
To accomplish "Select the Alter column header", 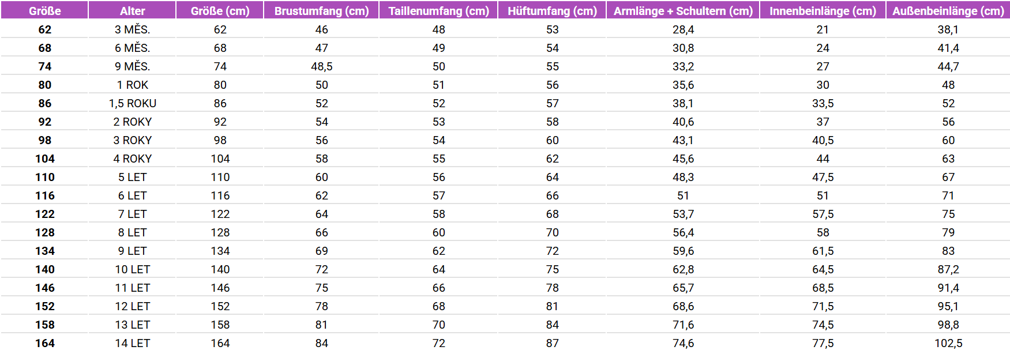I will (132, 10).
